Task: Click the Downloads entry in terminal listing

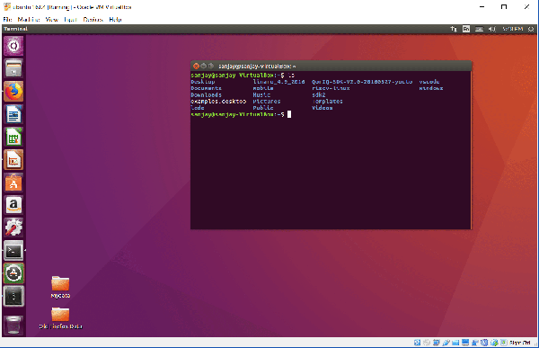Action: click(x=207, y=94)
